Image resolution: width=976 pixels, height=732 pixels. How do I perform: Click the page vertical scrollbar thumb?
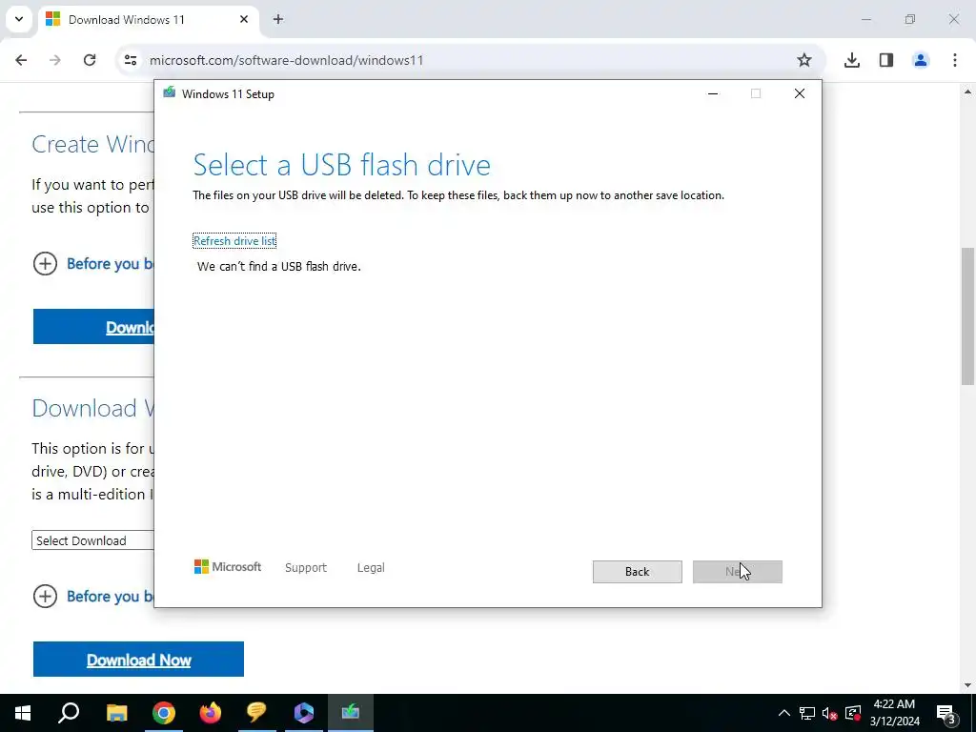click(967, 316)
